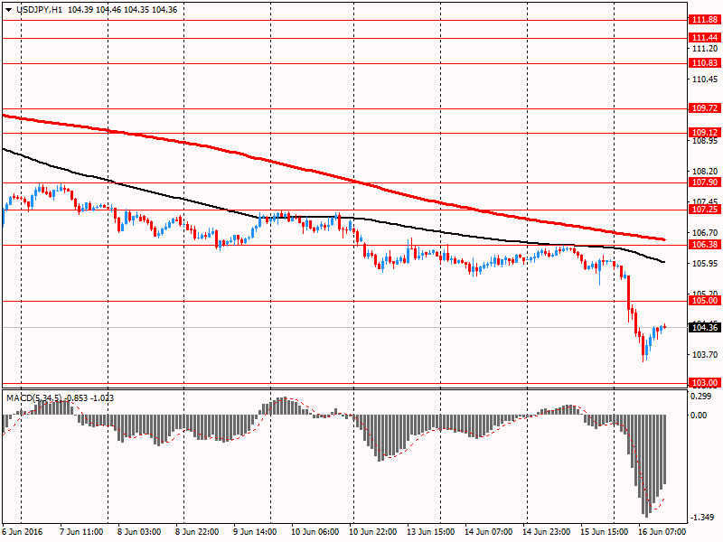Click the current price tag 104.36
723x542 pixels.
tap(705, 328)
